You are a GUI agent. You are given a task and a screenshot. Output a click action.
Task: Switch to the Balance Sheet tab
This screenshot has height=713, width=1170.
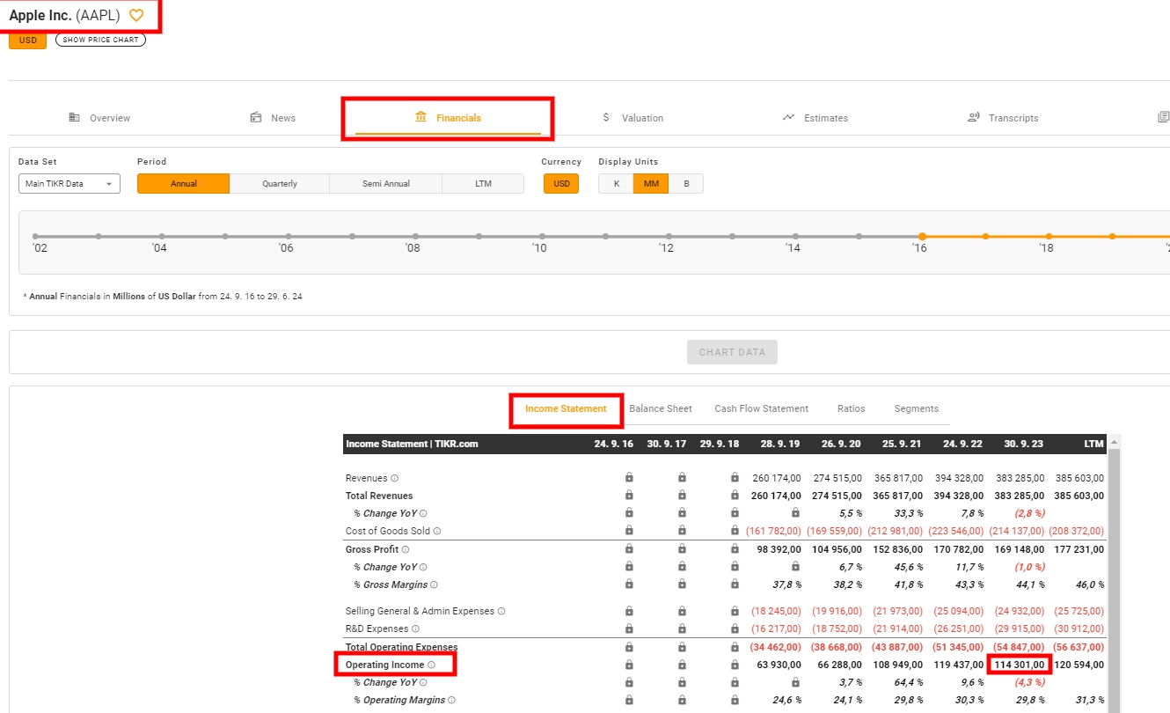point(661,408)
